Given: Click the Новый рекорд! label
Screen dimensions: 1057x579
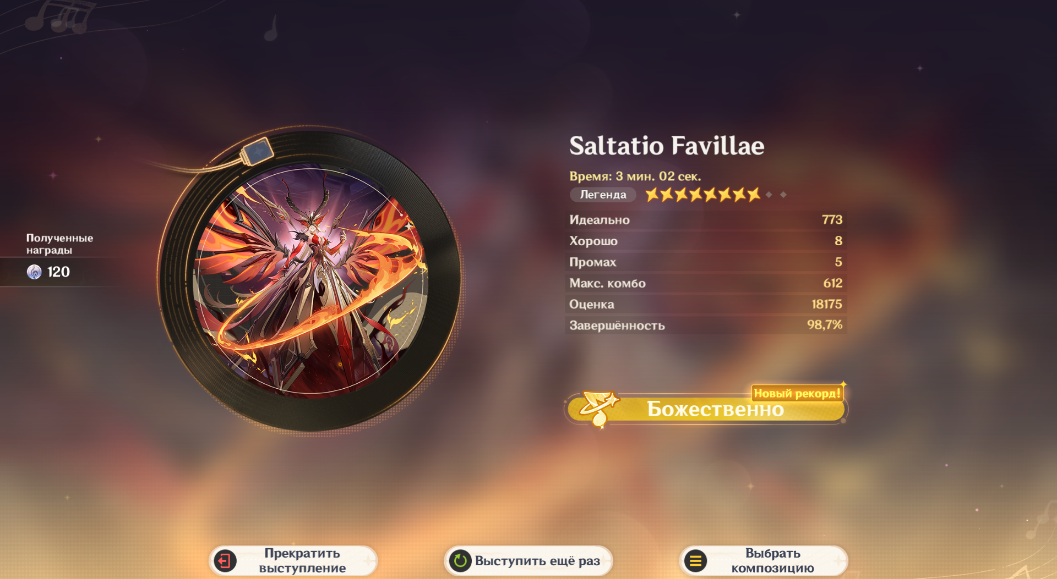Looking at the screenshot, I should (x=797, y=393).
